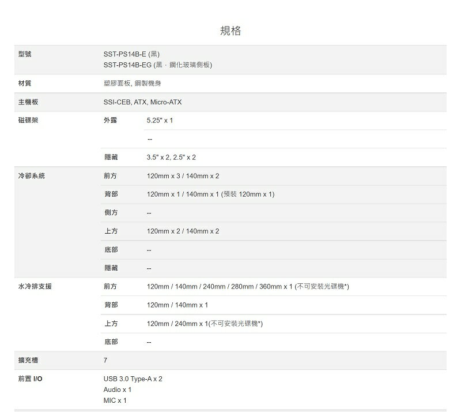Viewport: 461px width, 412px height.
Task: Select the 前置 I/O section label
Action: [x=29, y=379]
